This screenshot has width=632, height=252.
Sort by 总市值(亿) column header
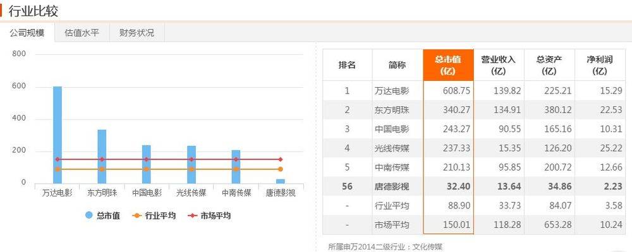click(x=448, y=65)
